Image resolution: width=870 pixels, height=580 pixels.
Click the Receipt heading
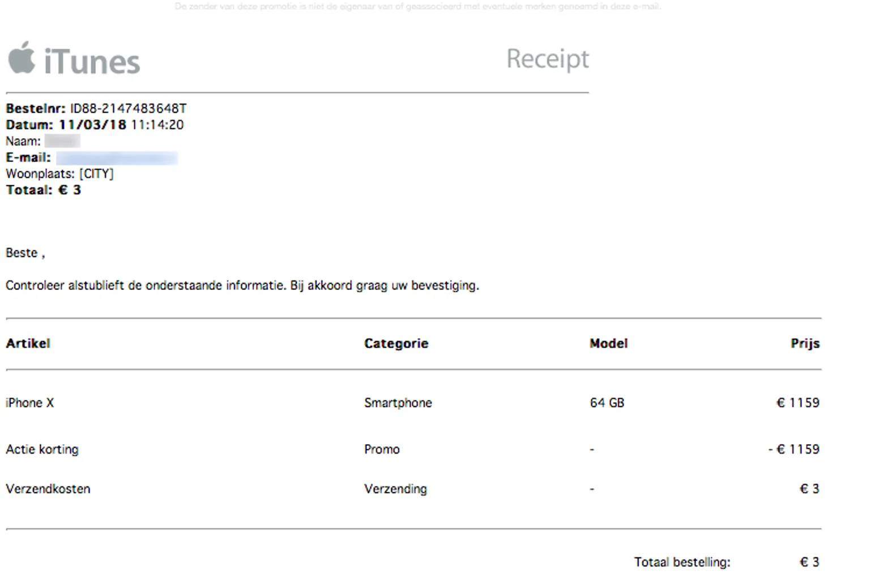click(547, 59)
